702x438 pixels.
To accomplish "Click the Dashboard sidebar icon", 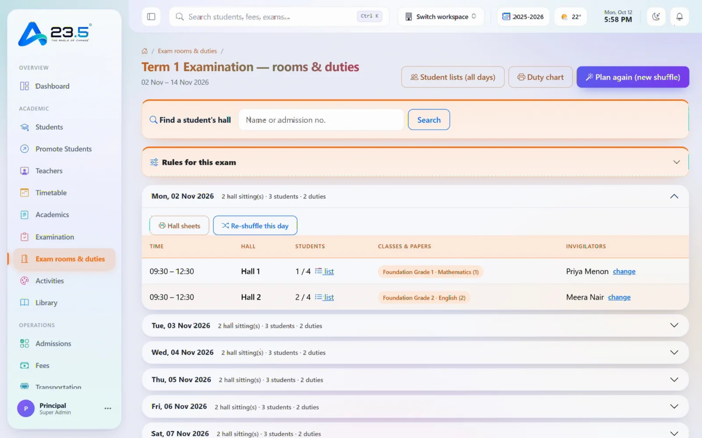I will tap(25, 86).
